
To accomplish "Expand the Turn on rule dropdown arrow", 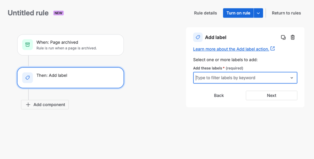I will point(258,13).
